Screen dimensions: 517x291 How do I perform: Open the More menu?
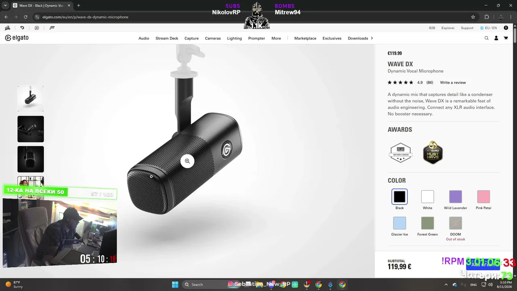[x=276, y=38]
